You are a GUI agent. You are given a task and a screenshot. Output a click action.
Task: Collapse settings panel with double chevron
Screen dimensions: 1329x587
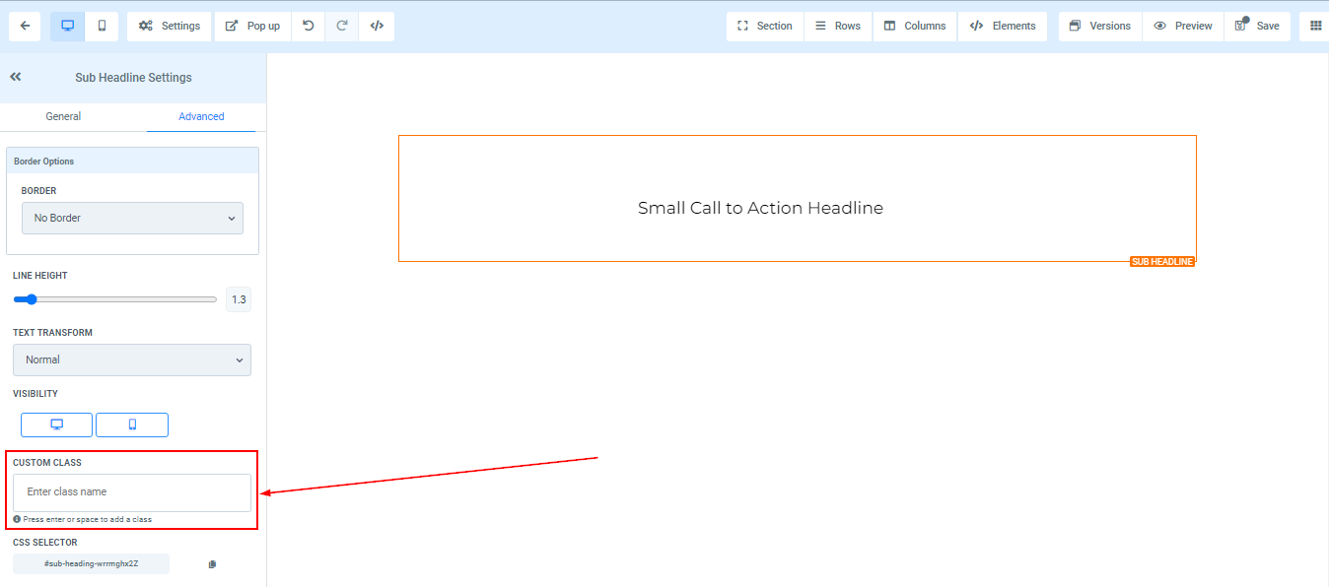(16, 77)
